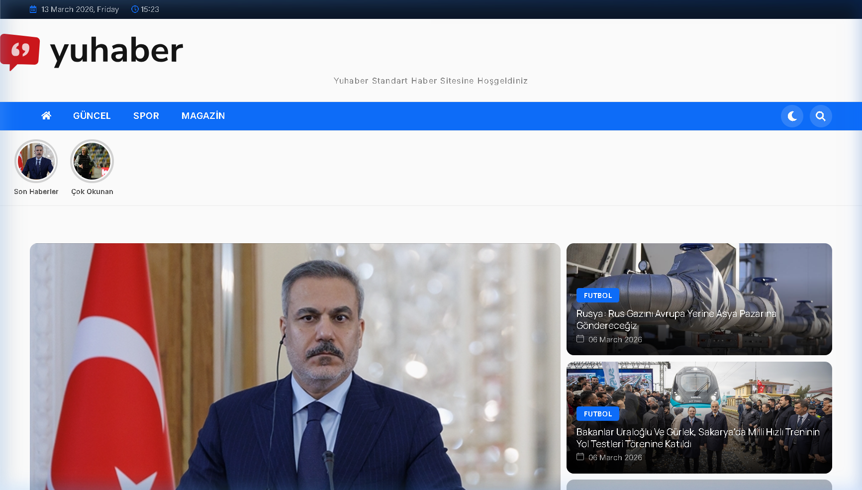This screenshot has height=490, width=862.
Task: Click the clock icon next to 15:23
Action: click(135, 9)
